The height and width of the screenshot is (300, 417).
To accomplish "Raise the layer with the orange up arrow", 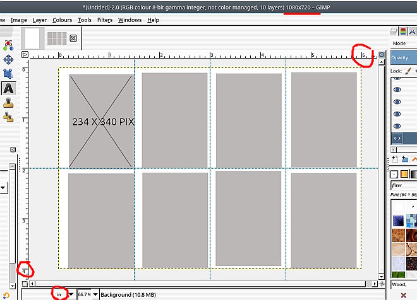I will 414,159.
